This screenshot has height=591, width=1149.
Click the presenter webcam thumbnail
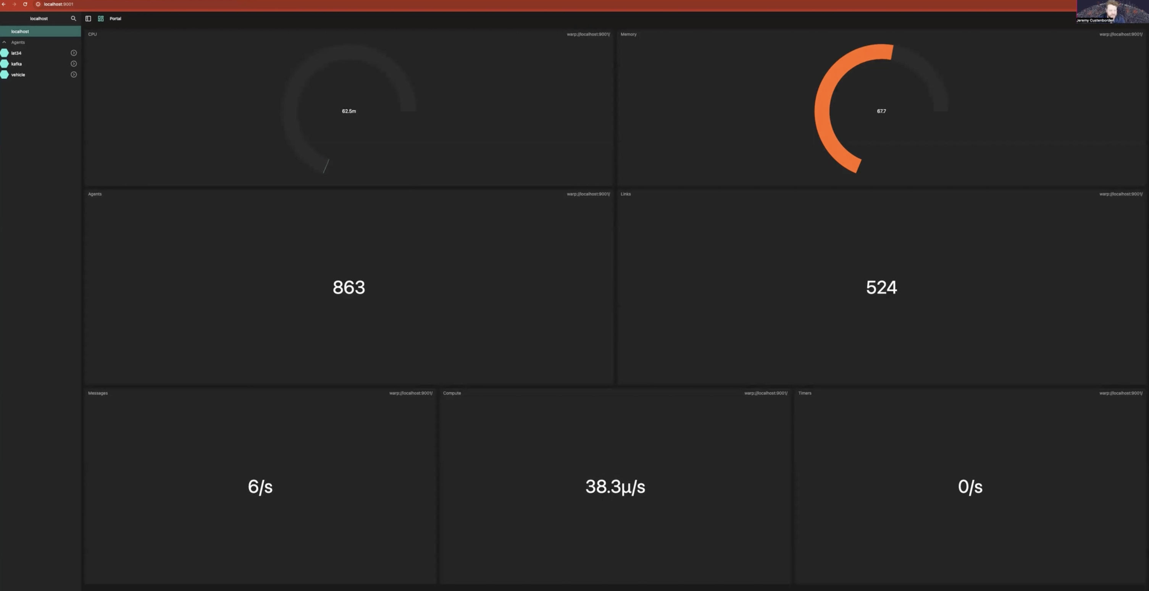(1112, 11)
